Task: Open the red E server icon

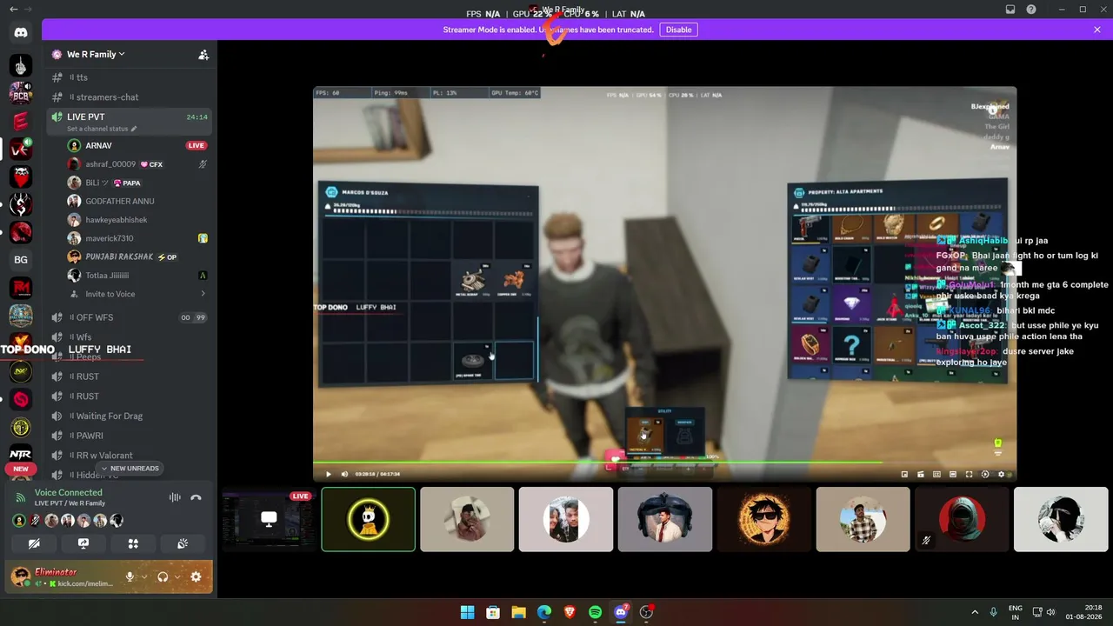Action: point(21,121)
